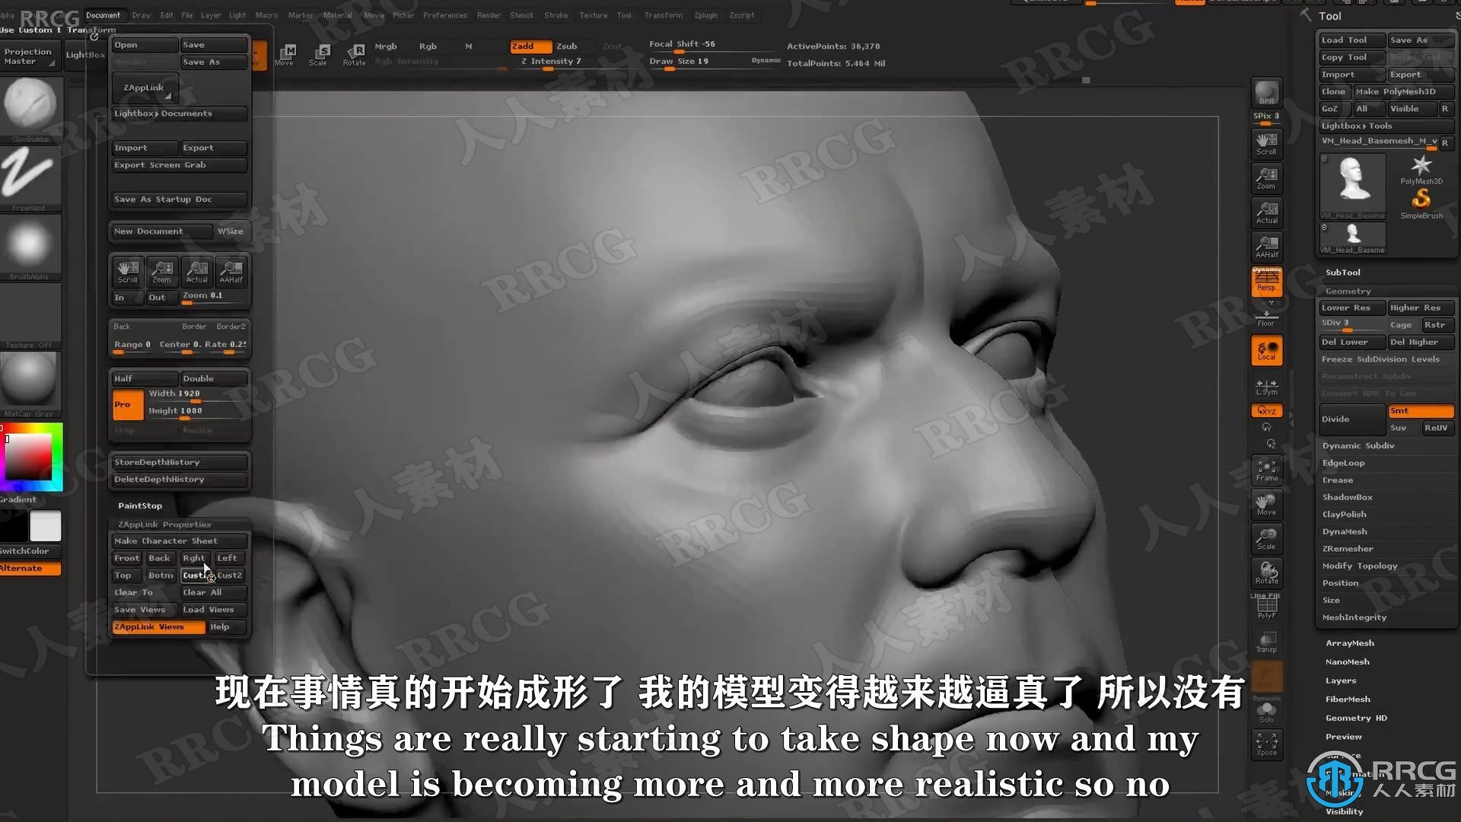
Task: Toggle the Zsub brush mode
Action: [x=569, y=44]
